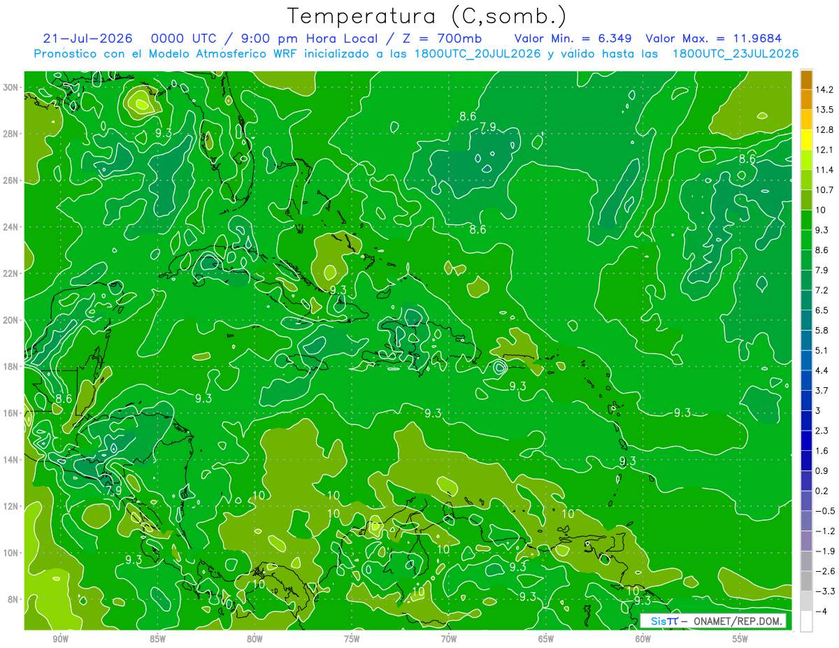Click the '1800UTC_23JUL2026' valid-until text
Screen dimensions: 839x648
(x=736, y=54)
